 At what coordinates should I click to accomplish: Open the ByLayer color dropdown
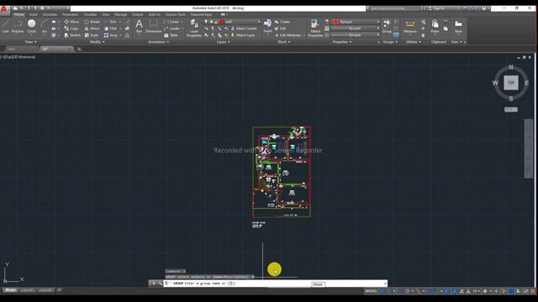356,22
